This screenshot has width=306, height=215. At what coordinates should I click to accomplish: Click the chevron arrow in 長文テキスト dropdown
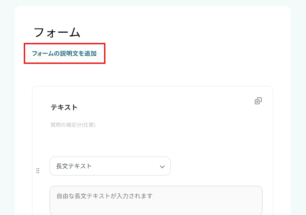coord(162,167)
